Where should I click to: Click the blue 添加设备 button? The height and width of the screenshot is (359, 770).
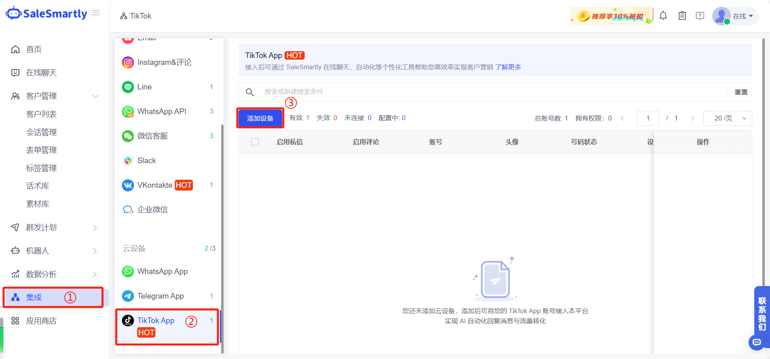click(260, 118)
